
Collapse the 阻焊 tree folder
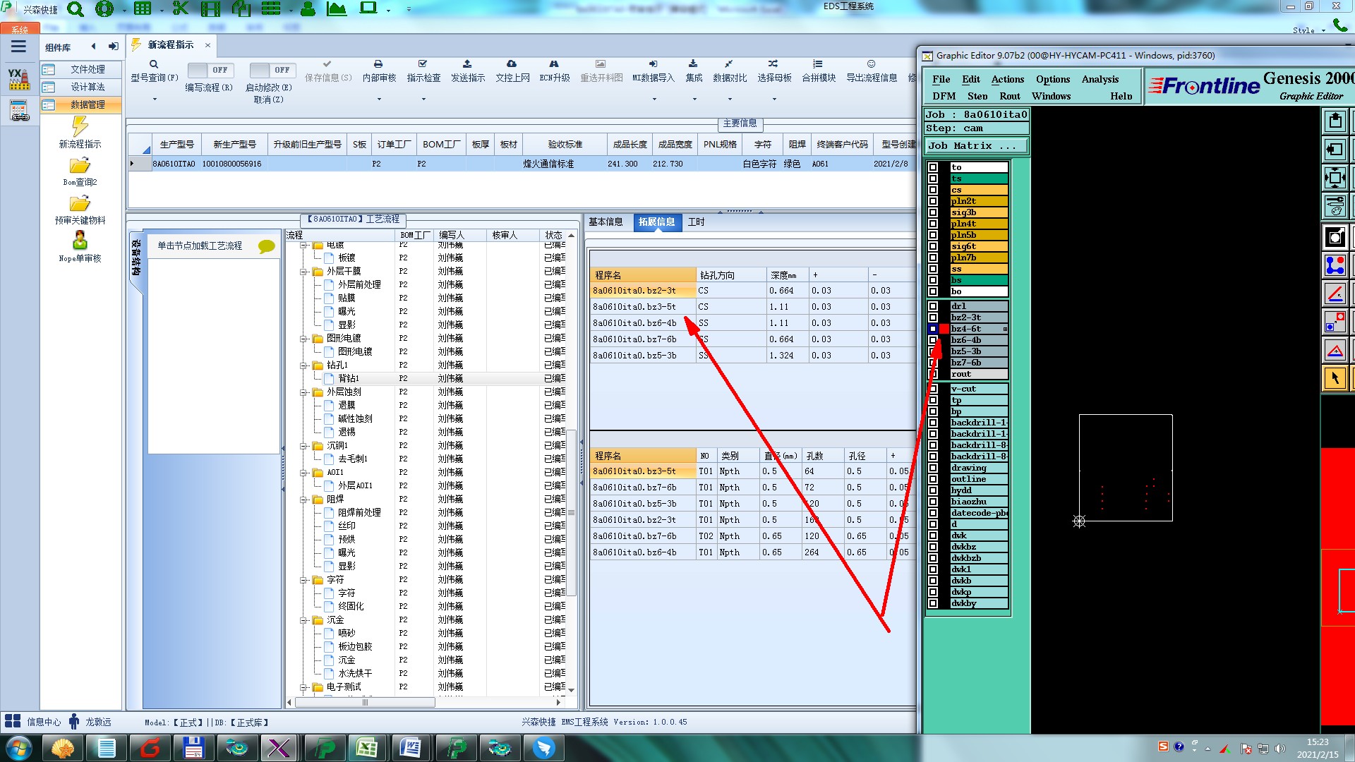click(x=304, y=500)
